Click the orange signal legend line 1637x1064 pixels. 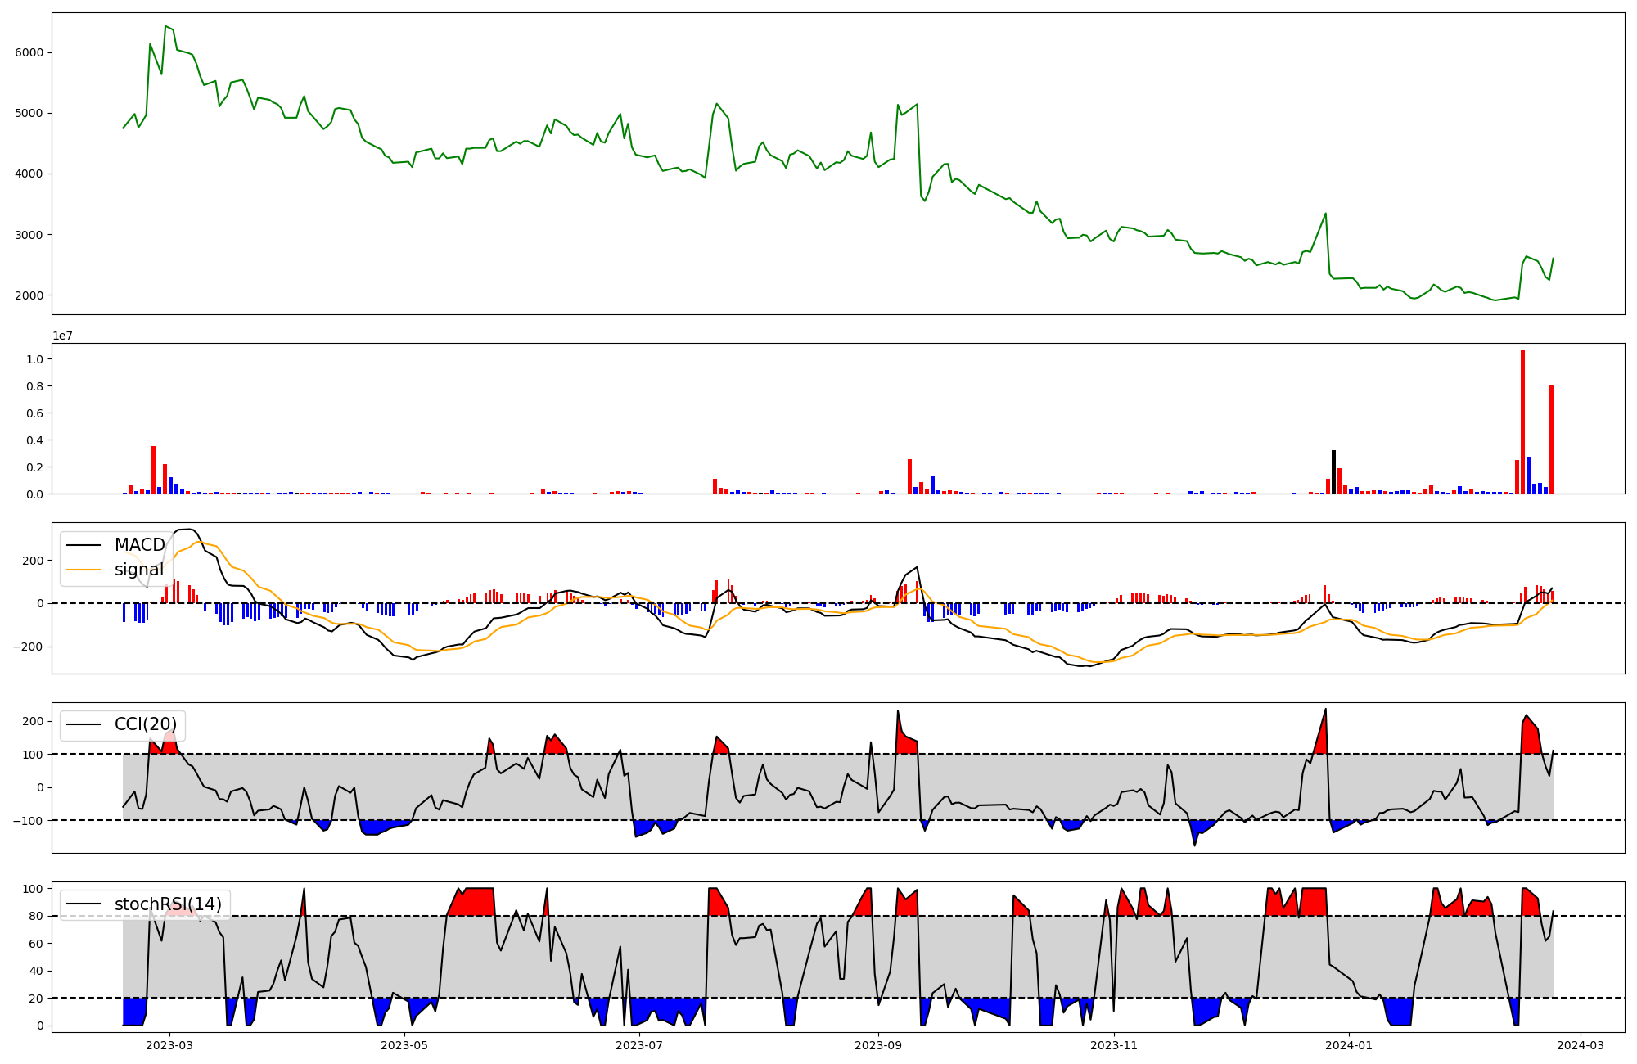[83, 570]
